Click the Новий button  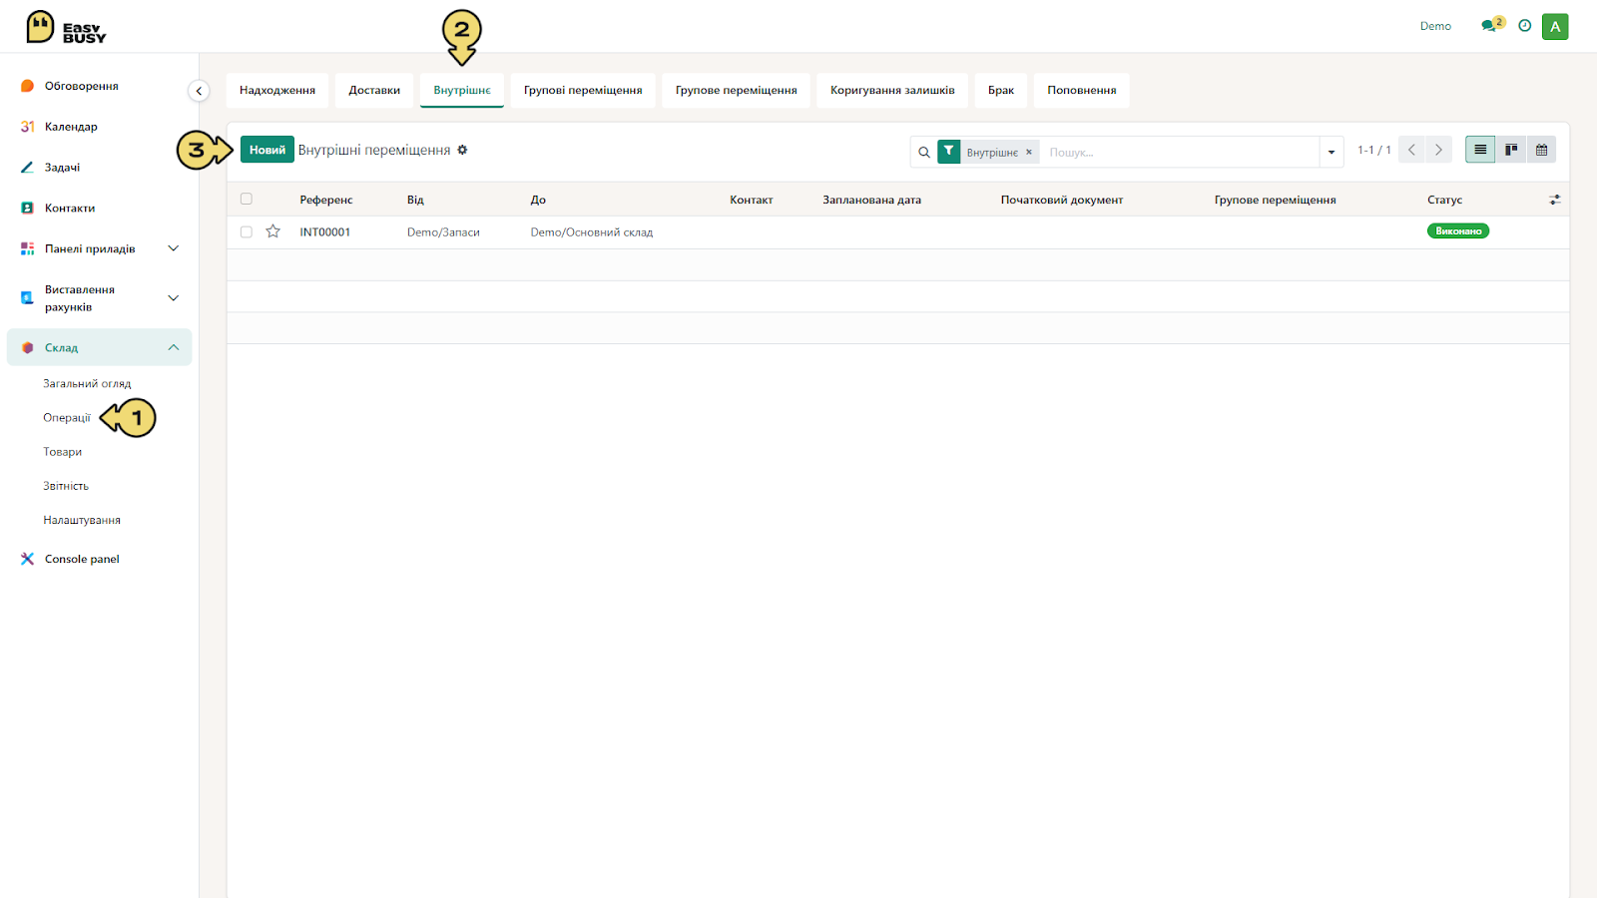[x=267, y=150]
